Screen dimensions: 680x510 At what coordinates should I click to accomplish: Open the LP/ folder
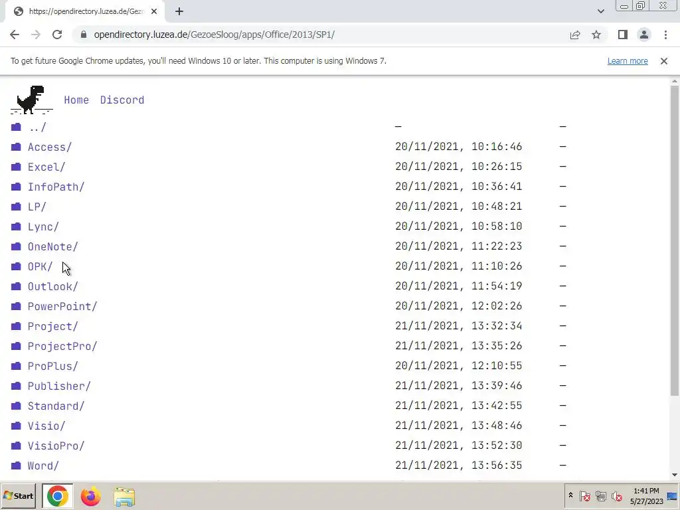coord(37,207)
